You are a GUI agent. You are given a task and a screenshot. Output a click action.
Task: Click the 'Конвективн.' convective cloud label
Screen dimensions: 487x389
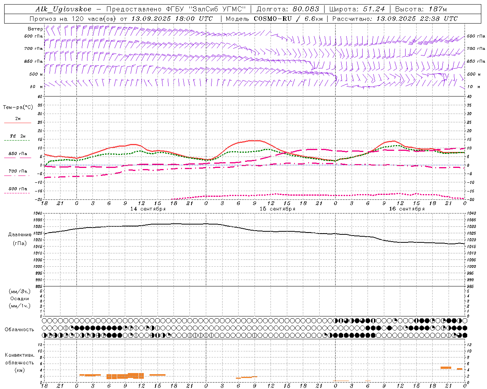click(x=19, y=355)
